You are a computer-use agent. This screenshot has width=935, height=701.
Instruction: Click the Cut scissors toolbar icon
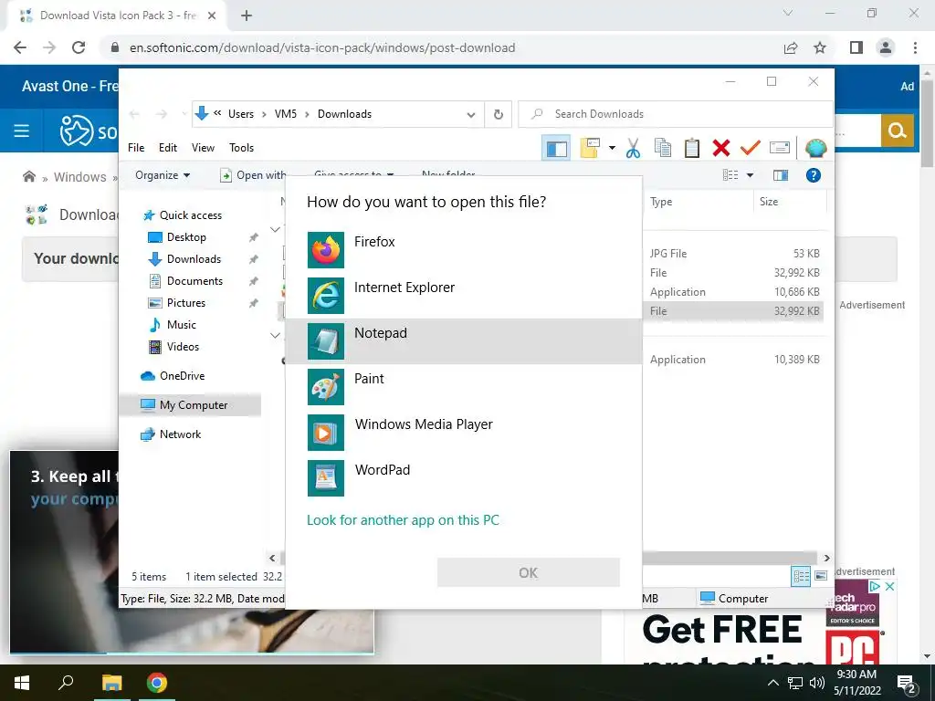pos(633,148)
